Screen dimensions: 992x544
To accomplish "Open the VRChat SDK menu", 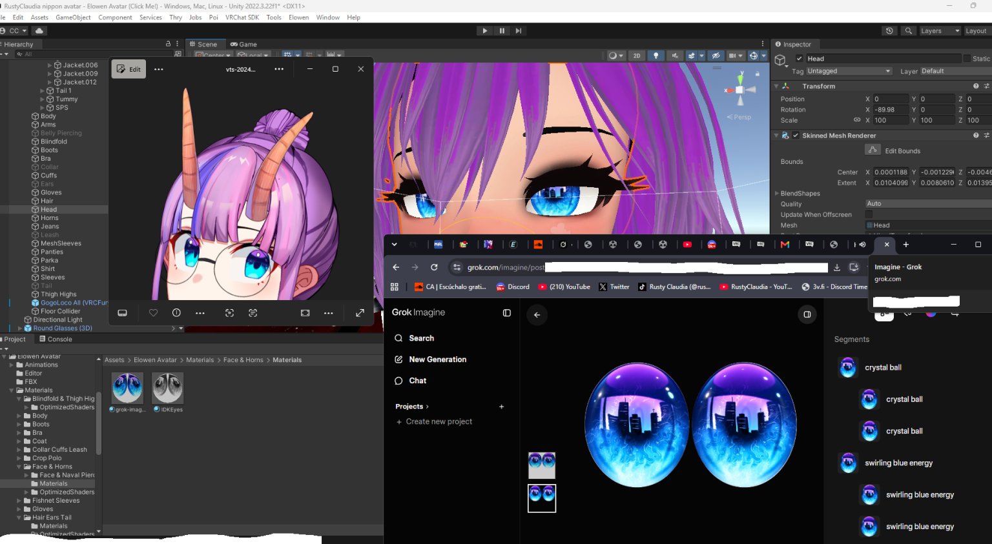I will click(x=242, y=17).
